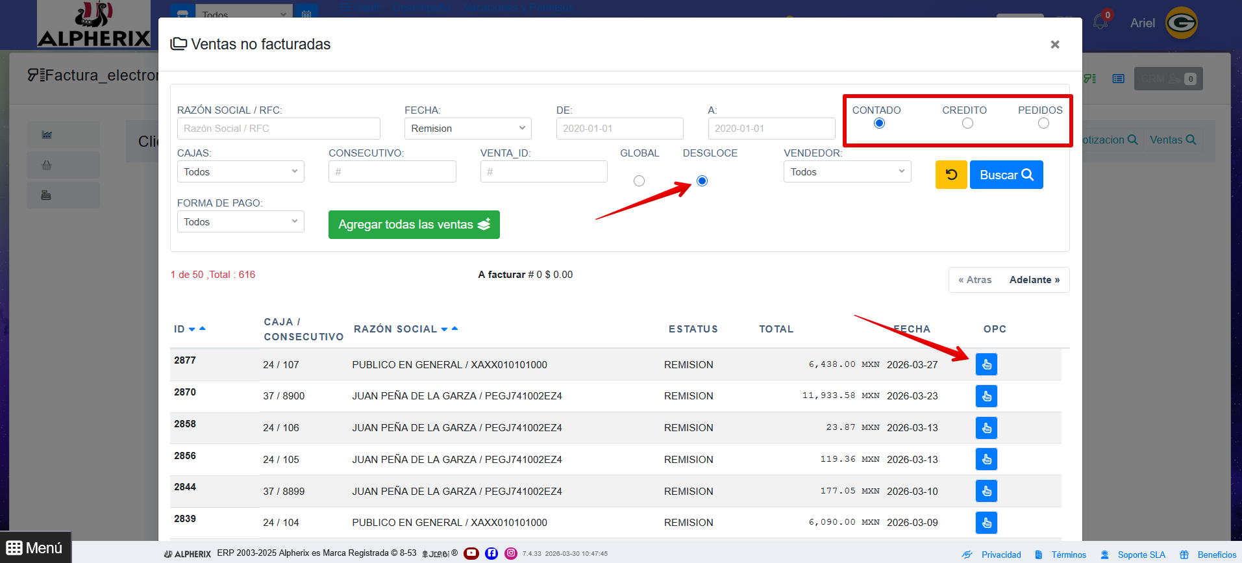
Task: Click the add-sale hand icon for ID 2877
Action: pos(986,364)
